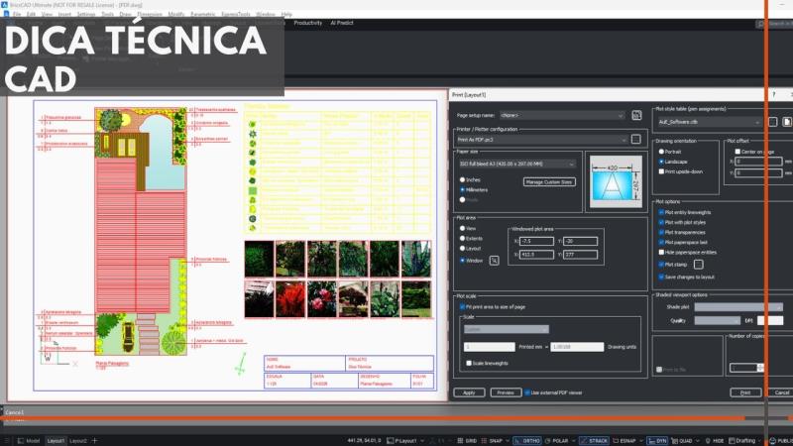Open the Paper size dropdown

pos(515,164)
